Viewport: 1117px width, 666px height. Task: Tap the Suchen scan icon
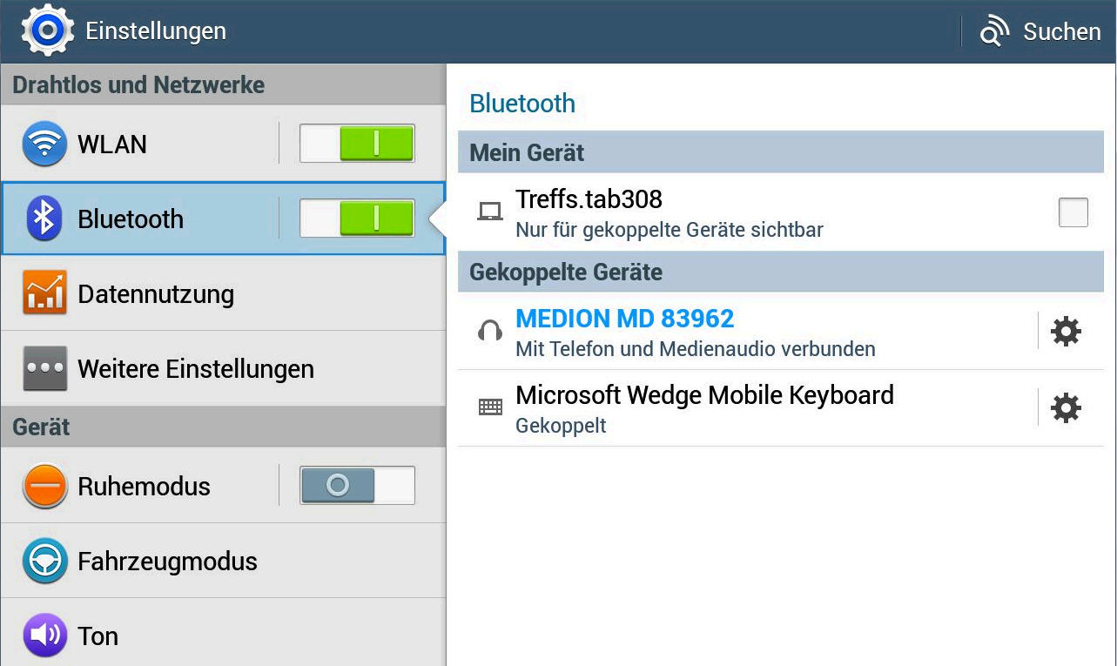[x=993, y=32]
